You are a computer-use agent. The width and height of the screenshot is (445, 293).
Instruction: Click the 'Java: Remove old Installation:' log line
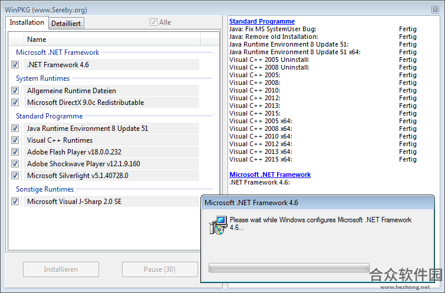tap(273, 37)
